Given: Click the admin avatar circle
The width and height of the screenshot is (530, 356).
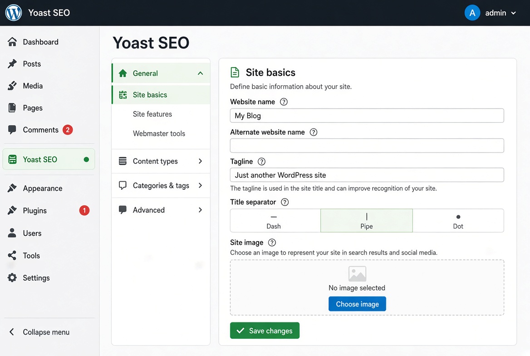Looking at the screenshot, I should (472, 13).
